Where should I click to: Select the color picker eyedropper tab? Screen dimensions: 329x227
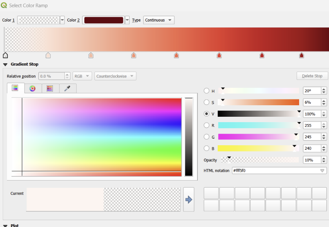[67, 88]
